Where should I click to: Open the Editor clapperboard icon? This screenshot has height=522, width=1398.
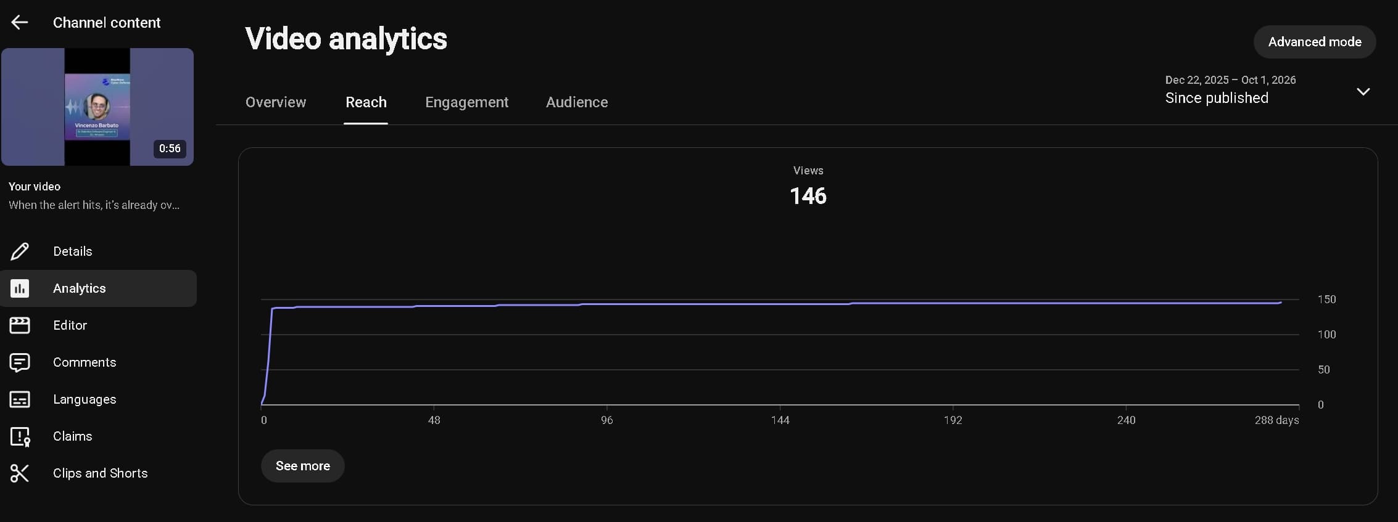click(x=20, y=325)
